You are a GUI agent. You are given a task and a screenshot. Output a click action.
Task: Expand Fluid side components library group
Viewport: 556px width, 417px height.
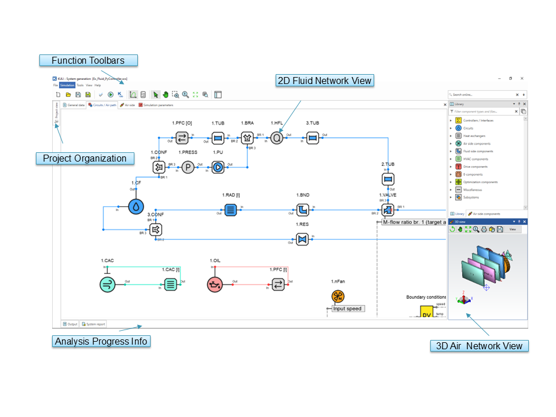(451, 151)
